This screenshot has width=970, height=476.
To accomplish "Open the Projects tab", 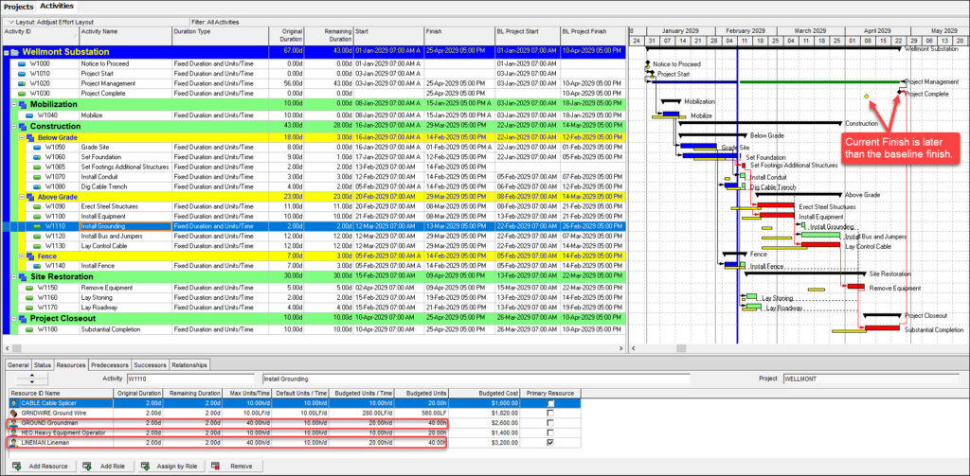I will [x=19, y=6].
